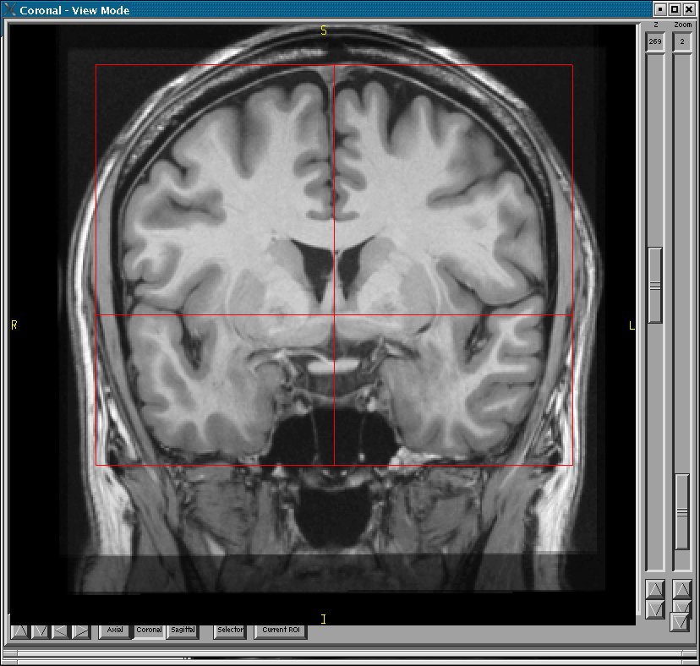Click the window menu icon in the title bar
Viewport: 700px width, 666px height.
(x=10, y=9)
